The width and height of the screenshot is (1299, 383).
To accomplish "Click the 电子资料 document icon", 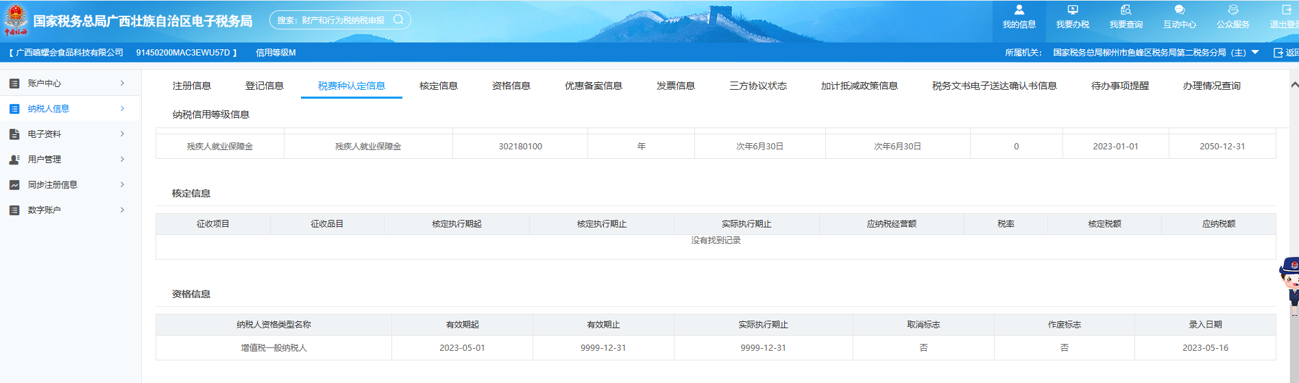I will (x=14, y=134).
